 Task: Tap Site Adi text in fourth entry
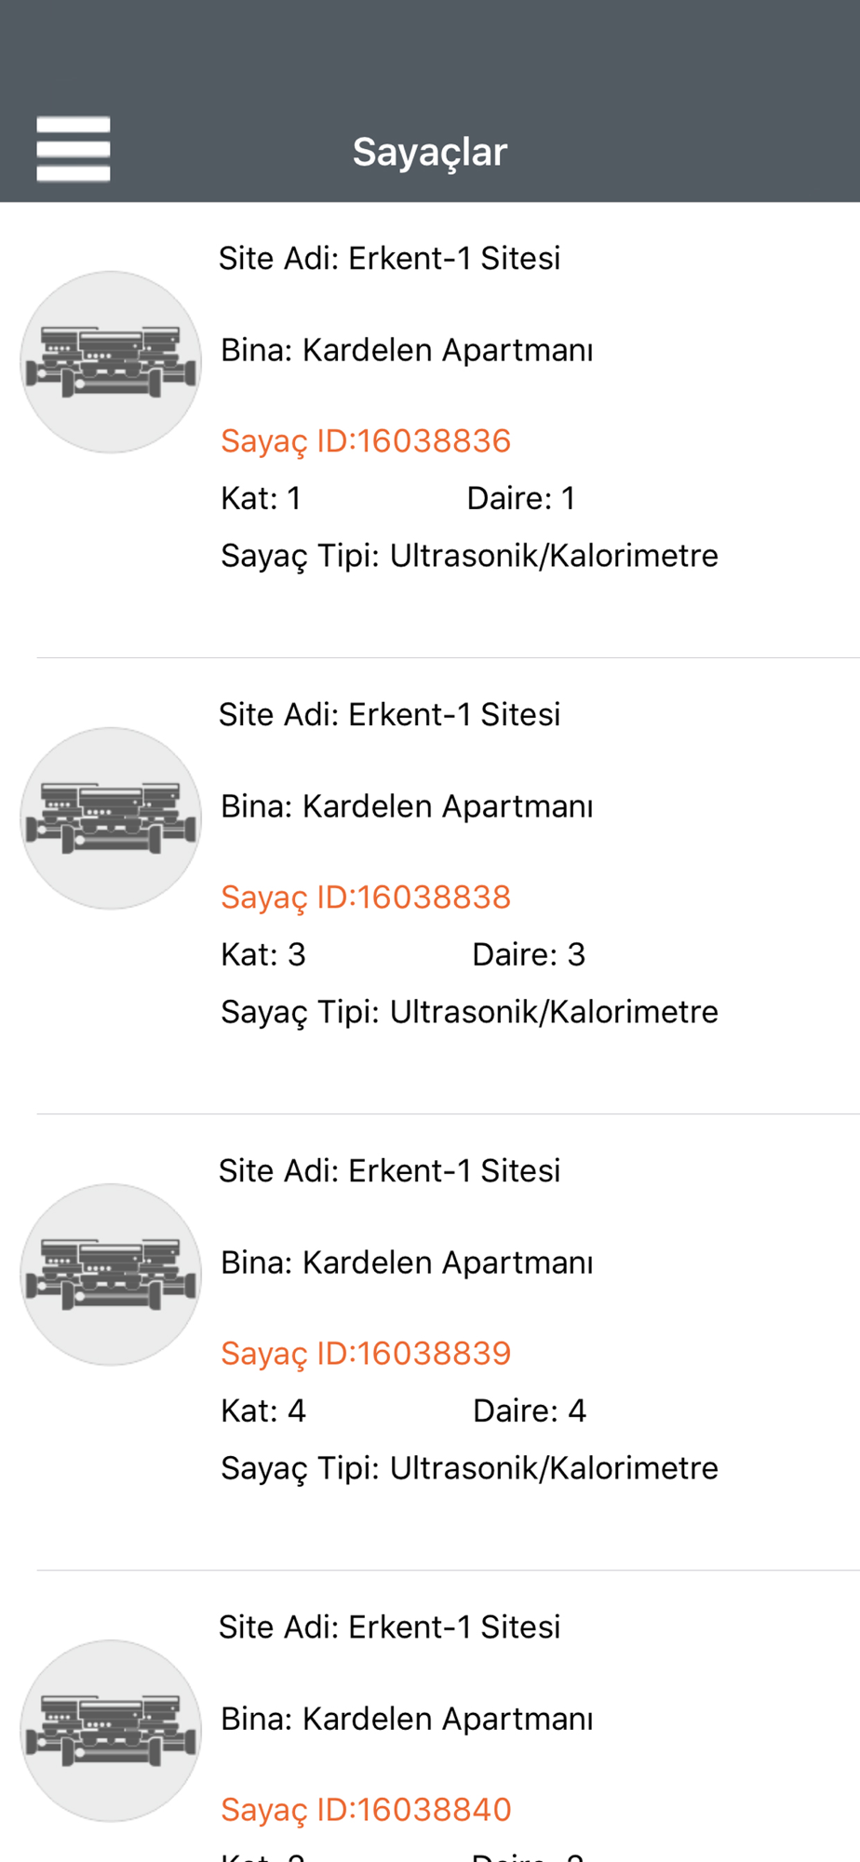tap(389, 1626)
